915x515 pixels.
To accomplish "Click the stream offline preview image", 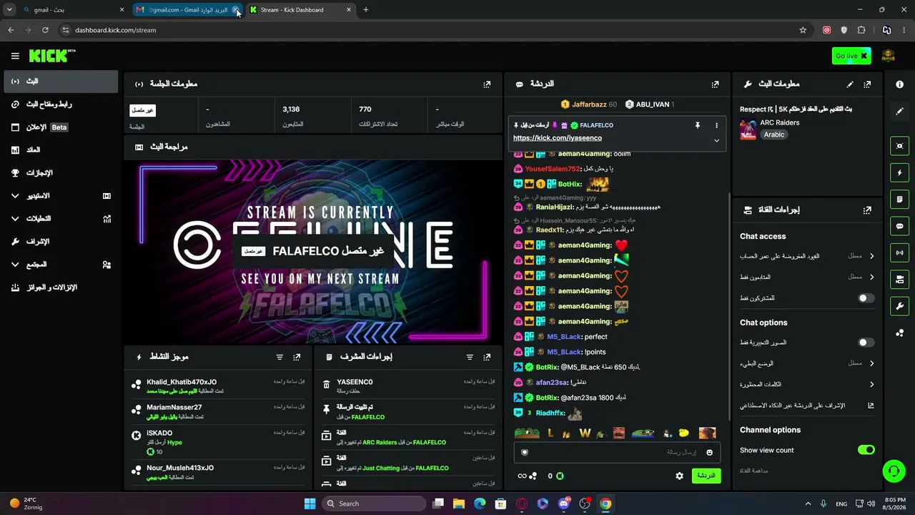I will [313, 252].
